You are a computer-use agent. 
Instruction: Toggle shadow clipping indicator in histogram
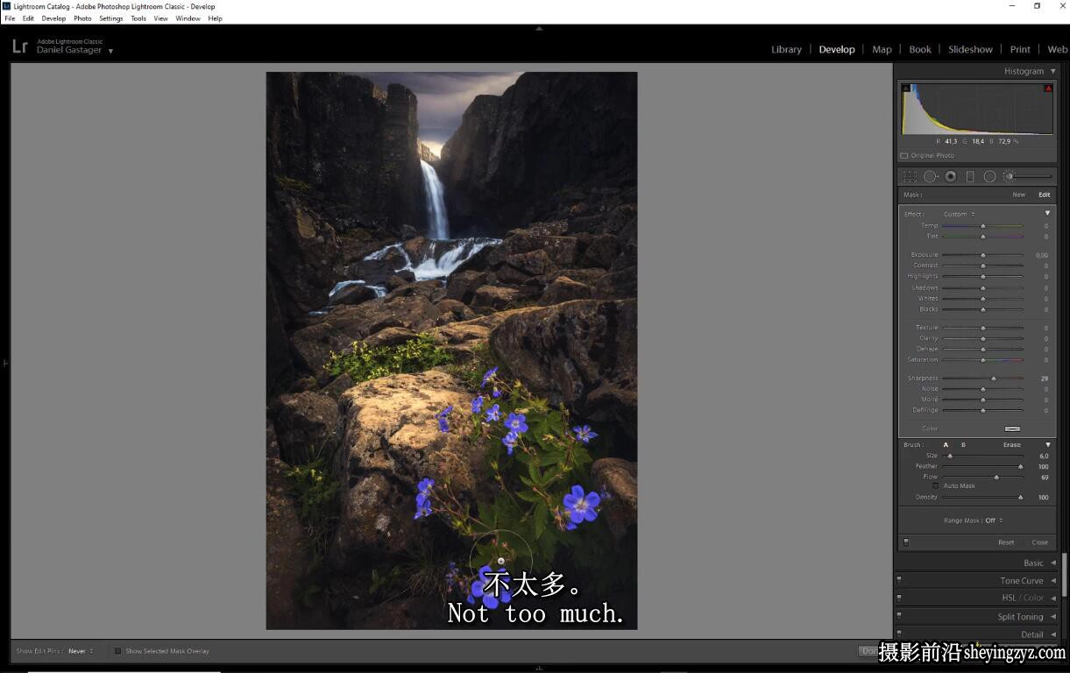(906, 89)
